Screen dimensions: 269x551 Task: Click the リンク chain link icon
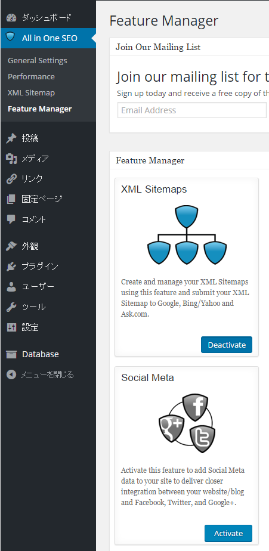tap(11, 179)
